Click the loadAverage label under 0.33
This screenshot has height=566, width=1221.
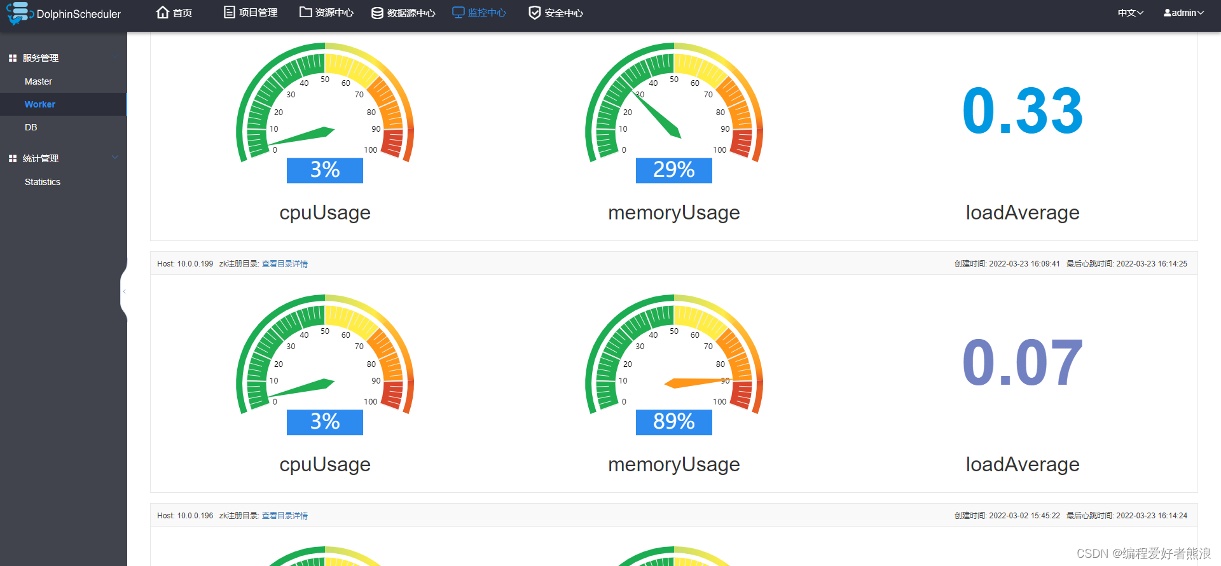1023,212
